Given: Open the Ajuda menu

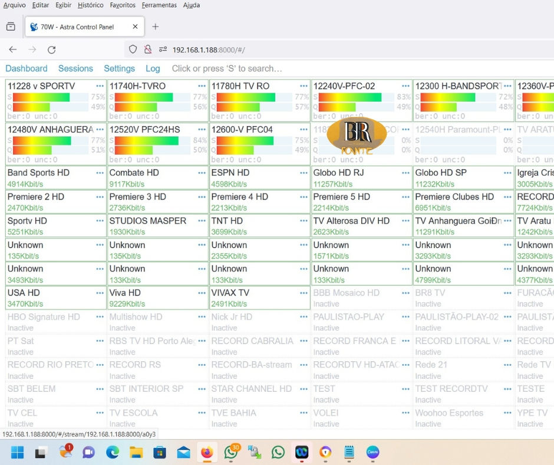Looking at the screenshot, I should click(x=192, y=5).
